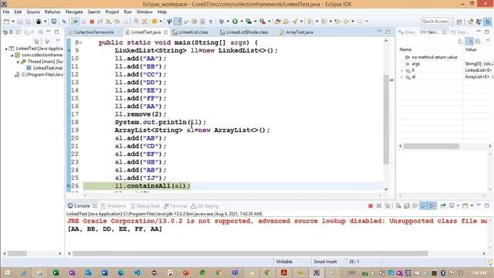Click the Suspend button in toolbar
494x278 pixels.
point(83,22)
